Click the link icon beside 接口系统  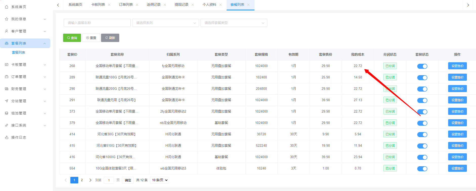[x=7, y=125]
